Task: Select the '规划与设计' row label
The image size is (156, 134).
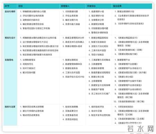Action: coord(10,38)
